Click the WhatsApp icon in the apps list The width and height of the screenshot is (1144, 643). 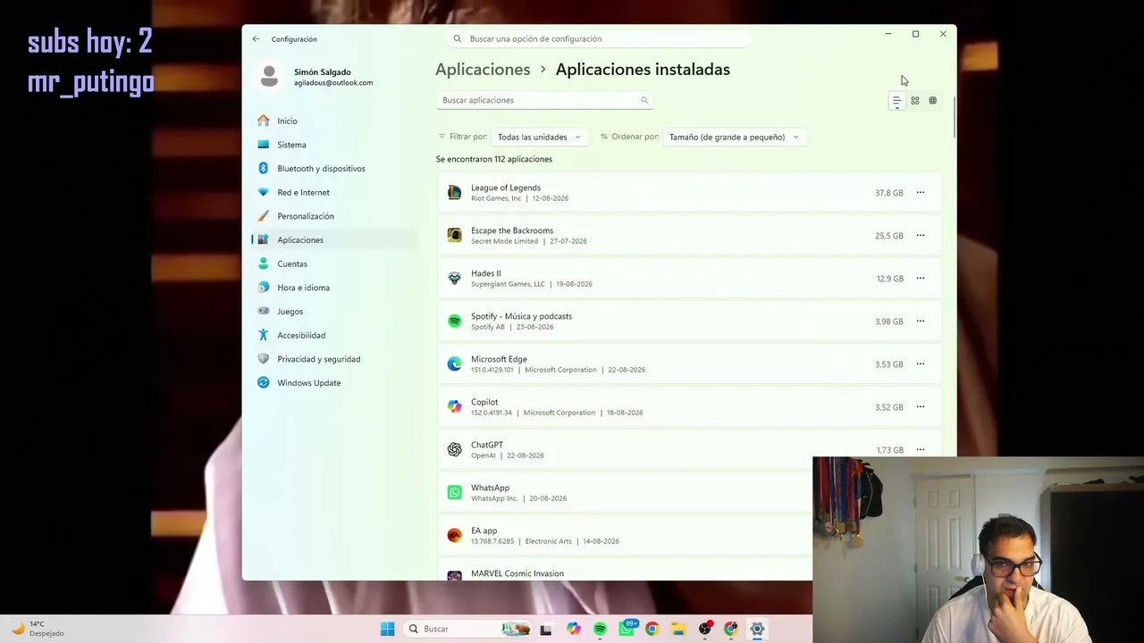tap(455, 493)
